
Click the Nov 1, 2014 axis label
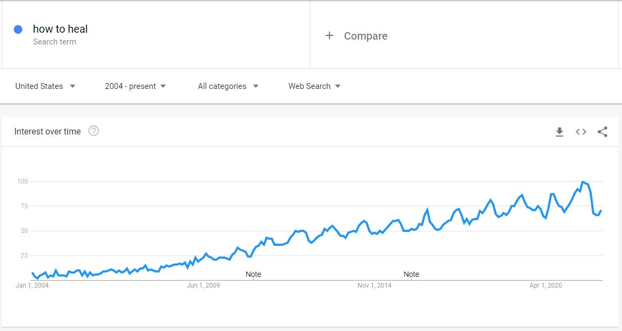(374, 285)
